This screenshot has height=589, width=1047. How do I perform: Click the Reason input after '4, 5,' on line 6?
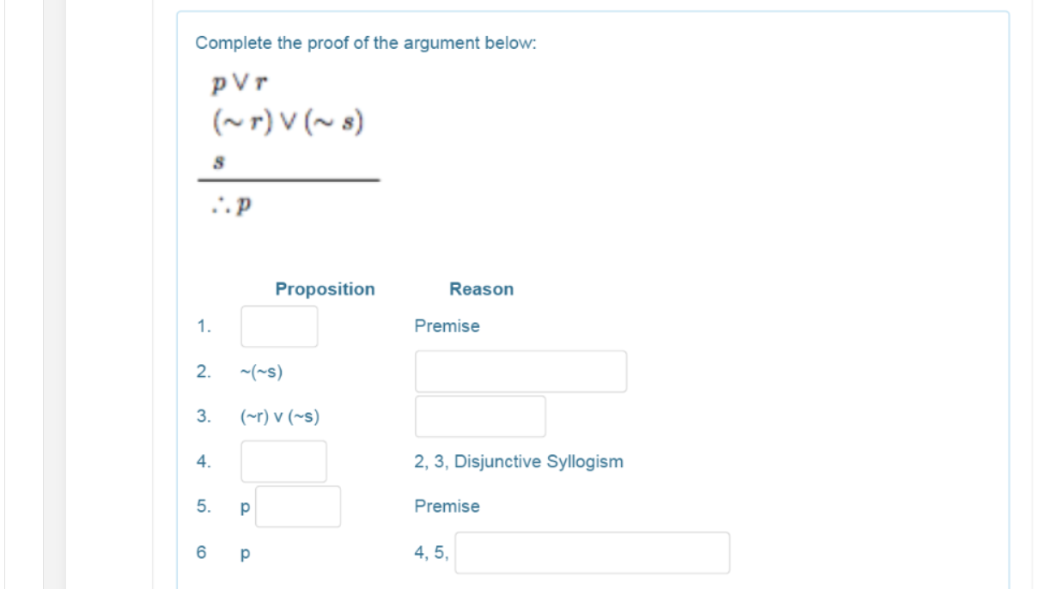tap(593, 550)
